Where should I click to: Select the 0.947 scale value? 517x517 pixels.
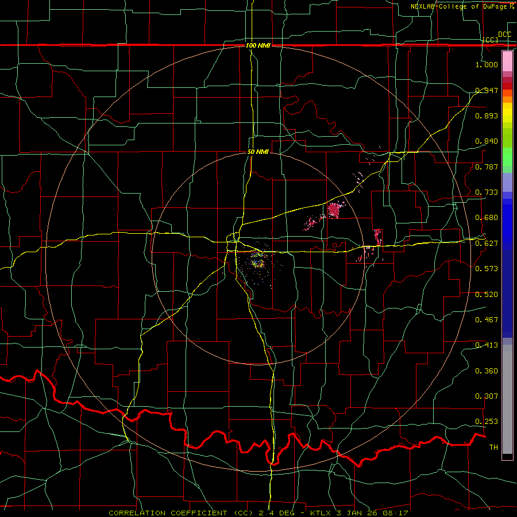point(487,90)
